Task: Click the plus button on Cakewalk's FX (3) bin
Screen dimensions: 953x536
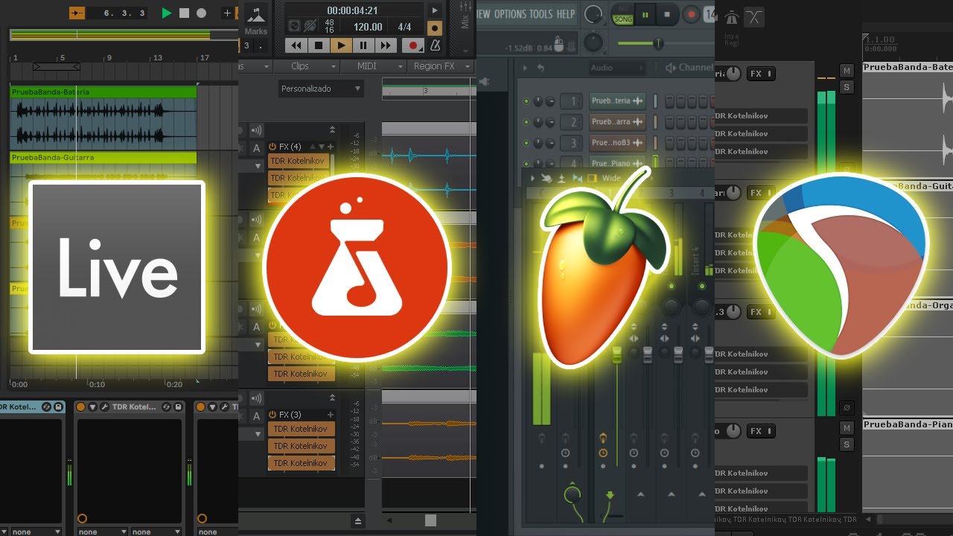Action: [x=331, y=415]
